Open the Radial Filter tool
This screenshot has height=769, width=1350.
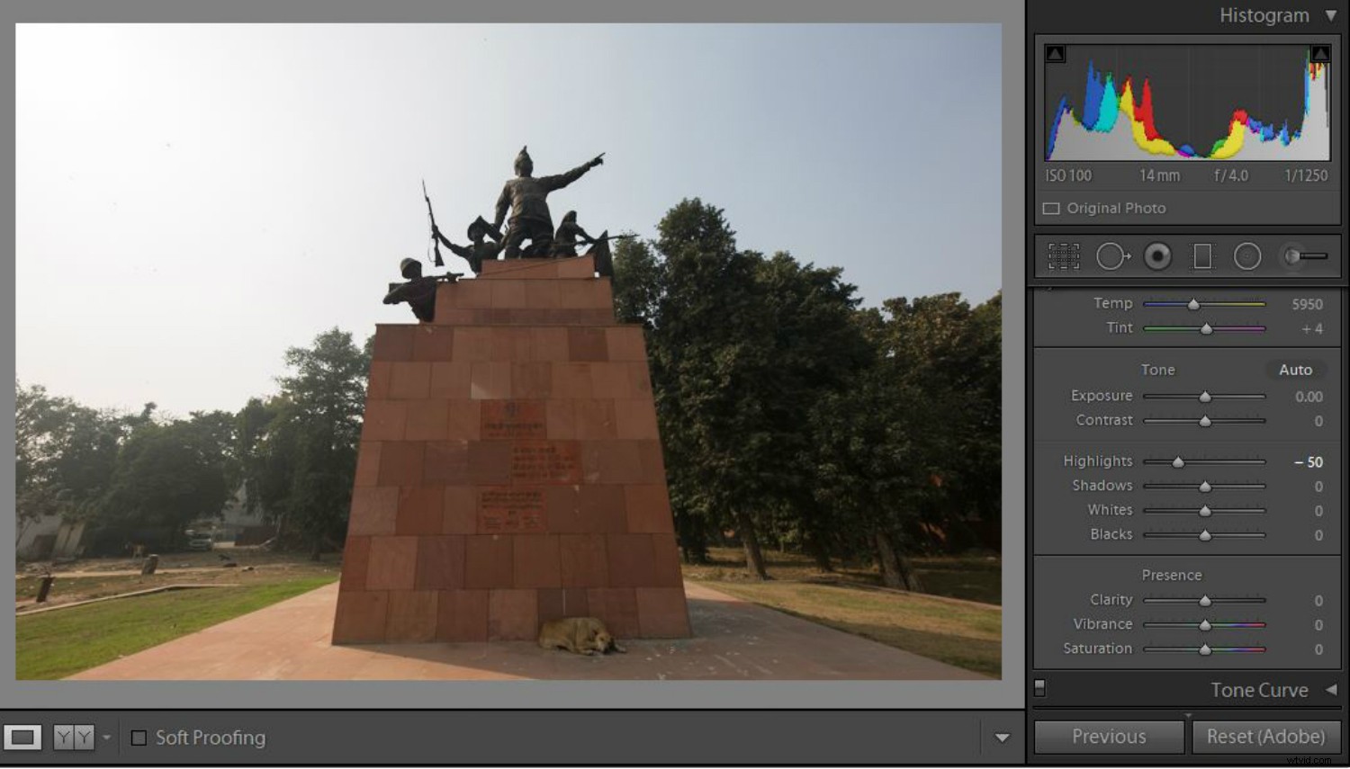pos(1248,255)
